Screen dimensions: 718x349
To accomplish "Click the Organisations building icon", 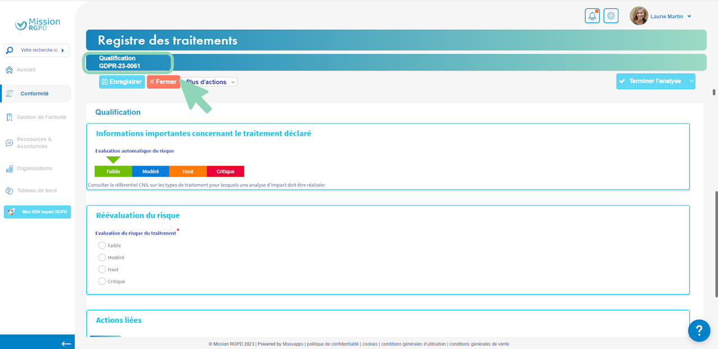I will click(x=9, y=168).
